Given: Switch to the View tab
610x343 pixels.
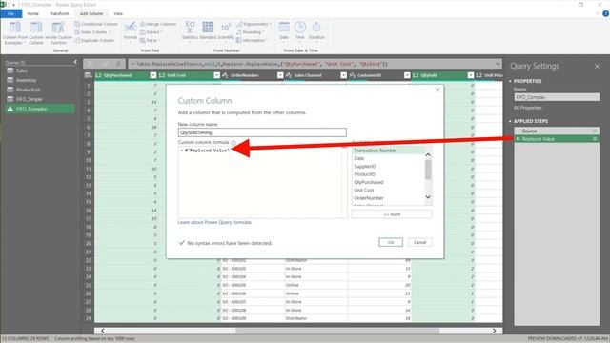Looking at the screenshot, I should pyautogui.click(x=118, y=13).
